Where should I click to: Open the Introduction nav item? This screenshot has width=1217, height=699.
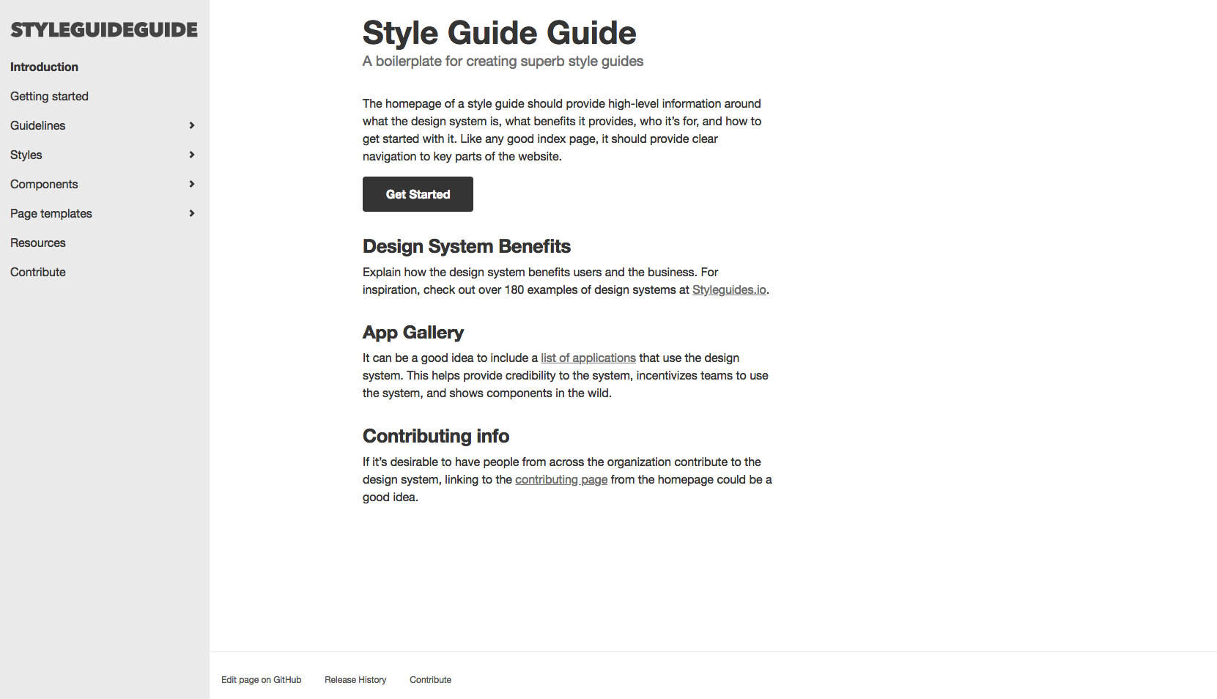[x=44, y=67]
